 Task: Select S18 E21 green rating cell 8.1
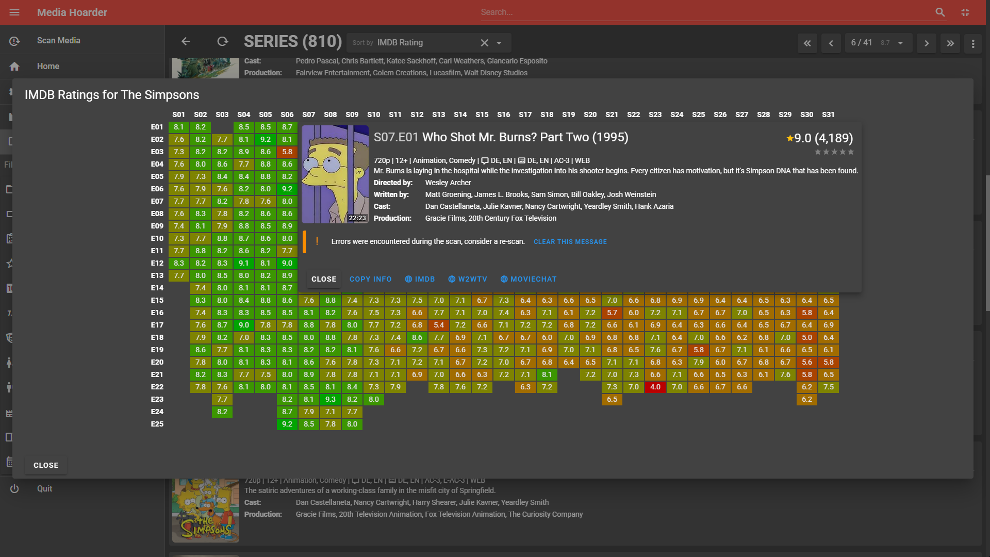(x=547, y=374)
